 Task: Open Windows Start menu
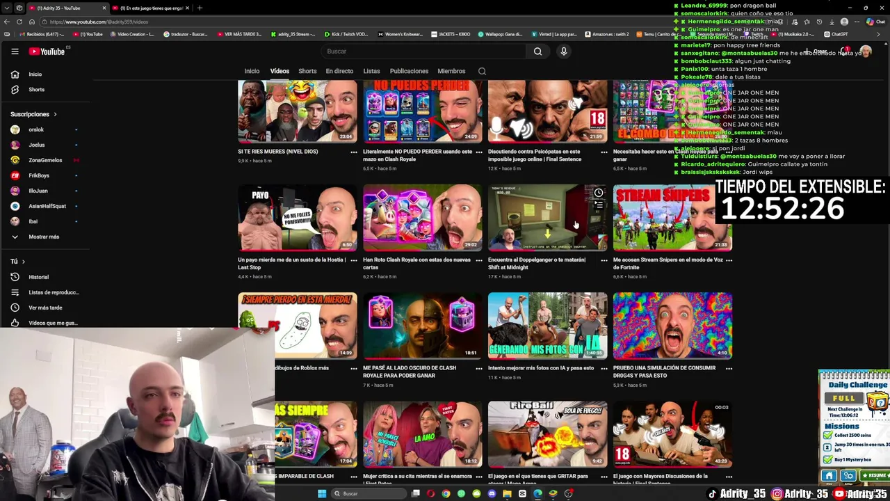click(322, 493)
